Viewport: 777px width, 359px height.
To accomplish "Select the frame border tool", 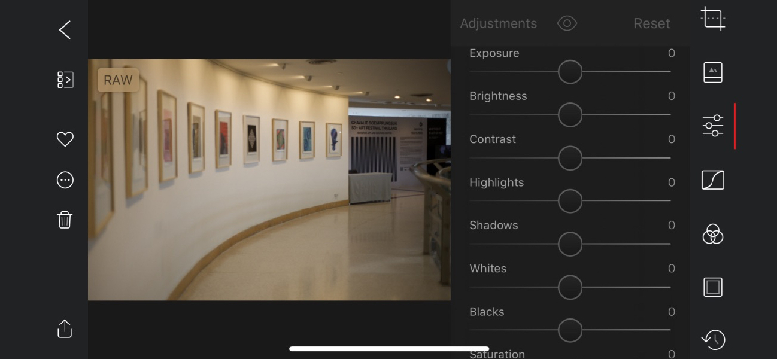I will (713, 287).
